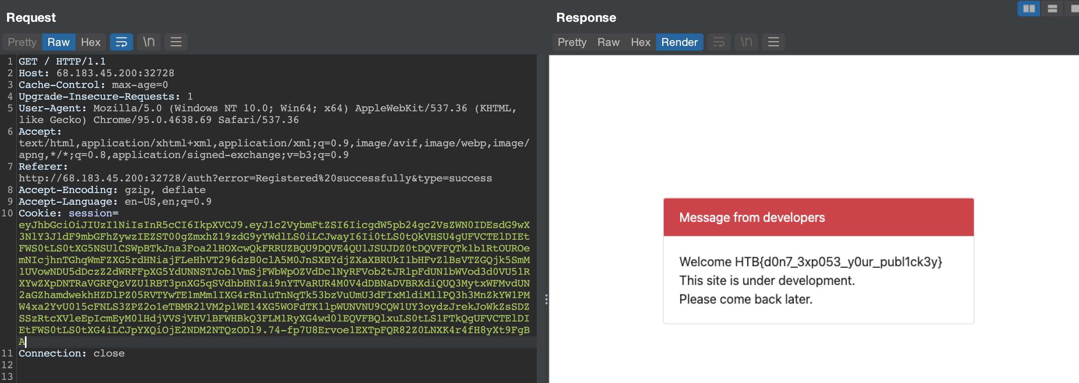Click the Upgrade-Insecure-Requests header line
Image resolution: width=1079 pixels, height=383 pixels.
pyautogui.click(x=106, y=96)
